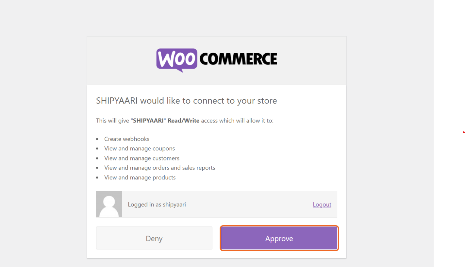Click the Logged in as shipyaari text

(x=157, y=205)
